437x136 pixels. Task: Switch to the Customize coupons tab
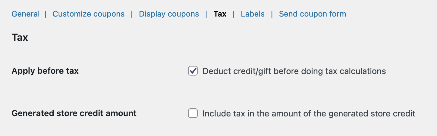[x=88, y=14]
